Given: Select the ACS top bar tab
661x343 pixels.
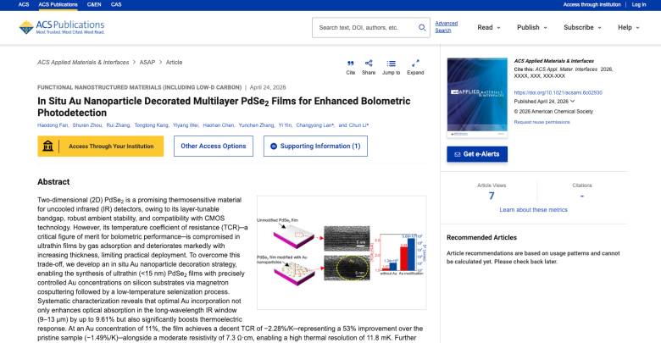Looking at the screenshot, I should (x=24, y=4).
